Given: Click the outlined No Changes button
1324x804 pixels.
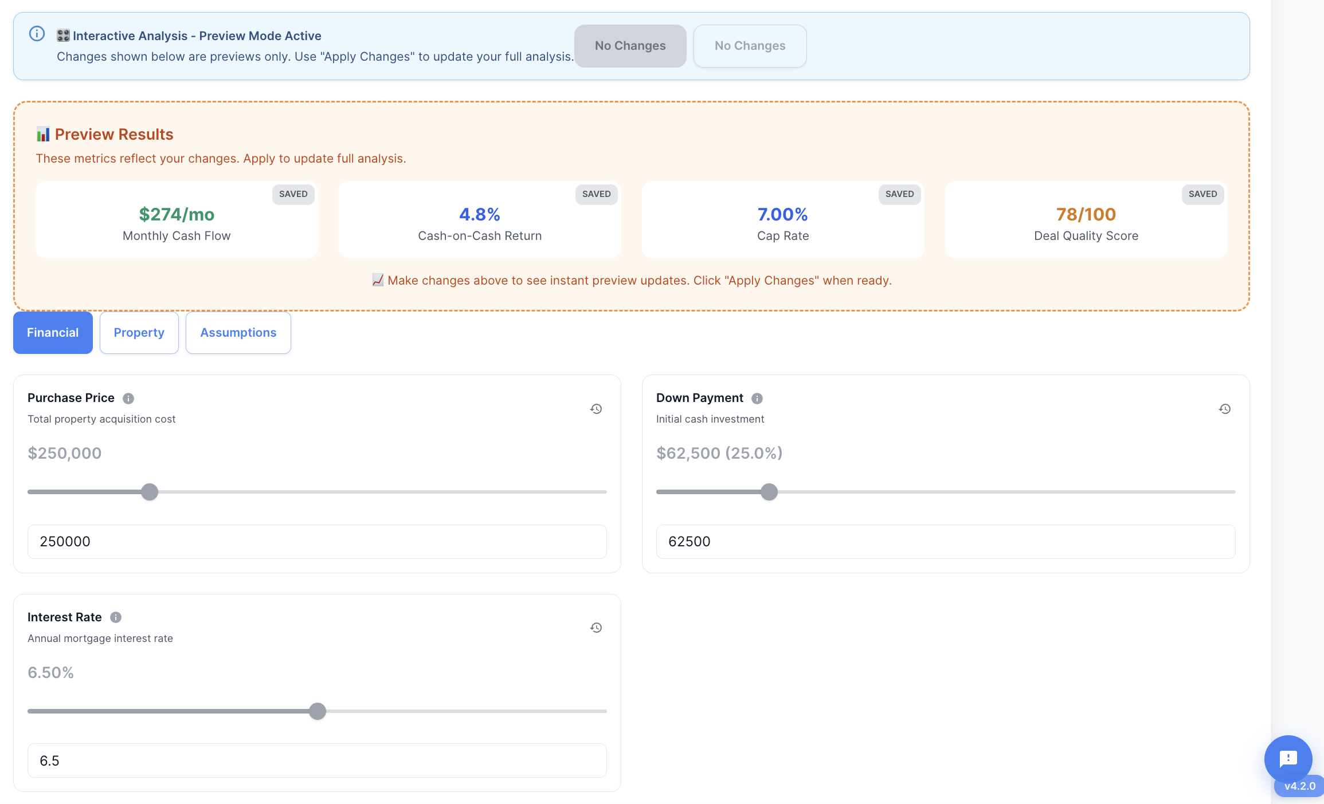Looking at the screenshot, I should pyautogui.click(x=750, y=46).
